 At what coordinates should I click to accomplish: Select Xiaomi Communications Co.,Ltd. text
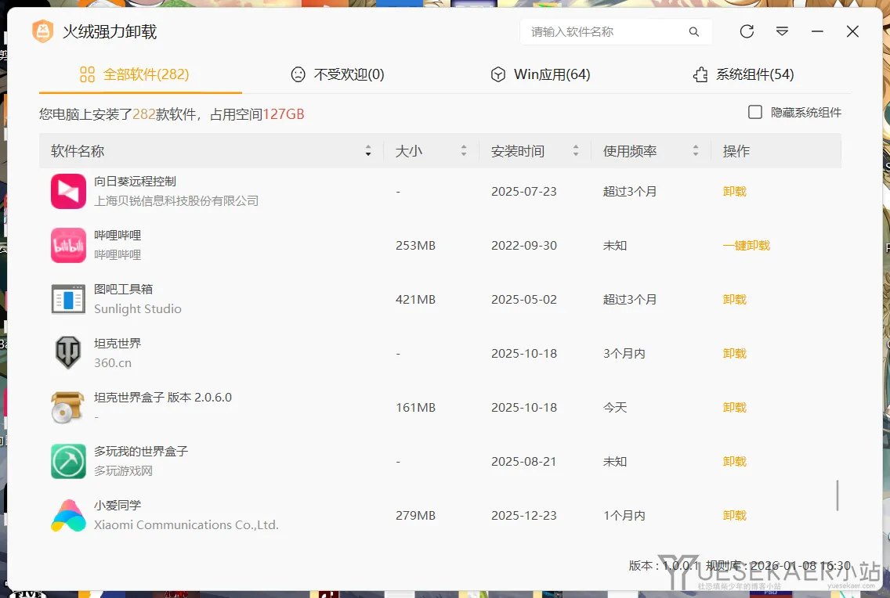pos(186,525)
